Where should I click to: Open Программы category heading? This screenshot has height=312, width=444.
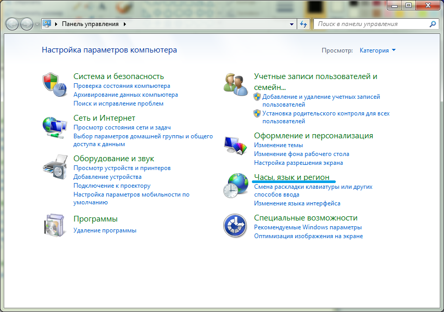95,219
